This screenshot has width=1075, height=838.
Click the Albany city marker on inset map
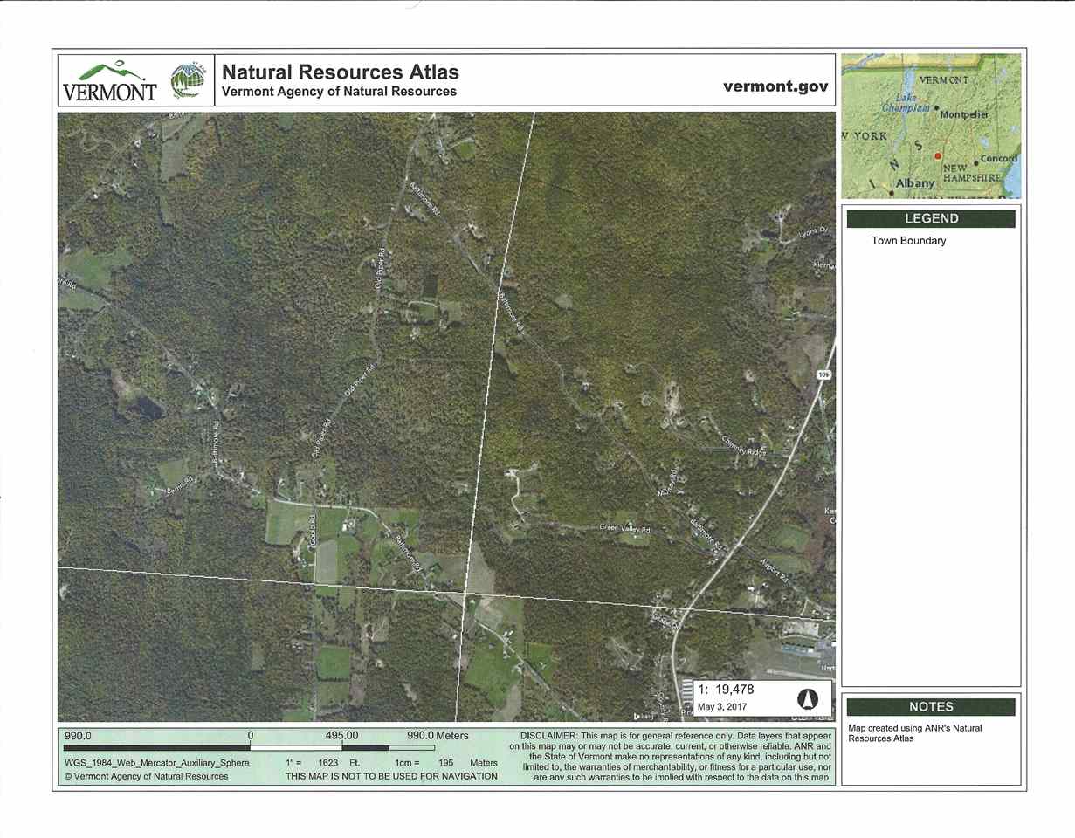coord(890,184)
